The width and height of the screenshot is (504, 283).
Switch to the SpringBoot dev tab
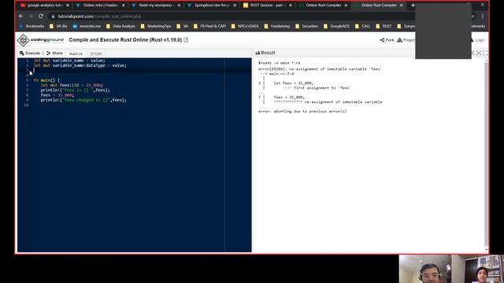tap(211, 6)
